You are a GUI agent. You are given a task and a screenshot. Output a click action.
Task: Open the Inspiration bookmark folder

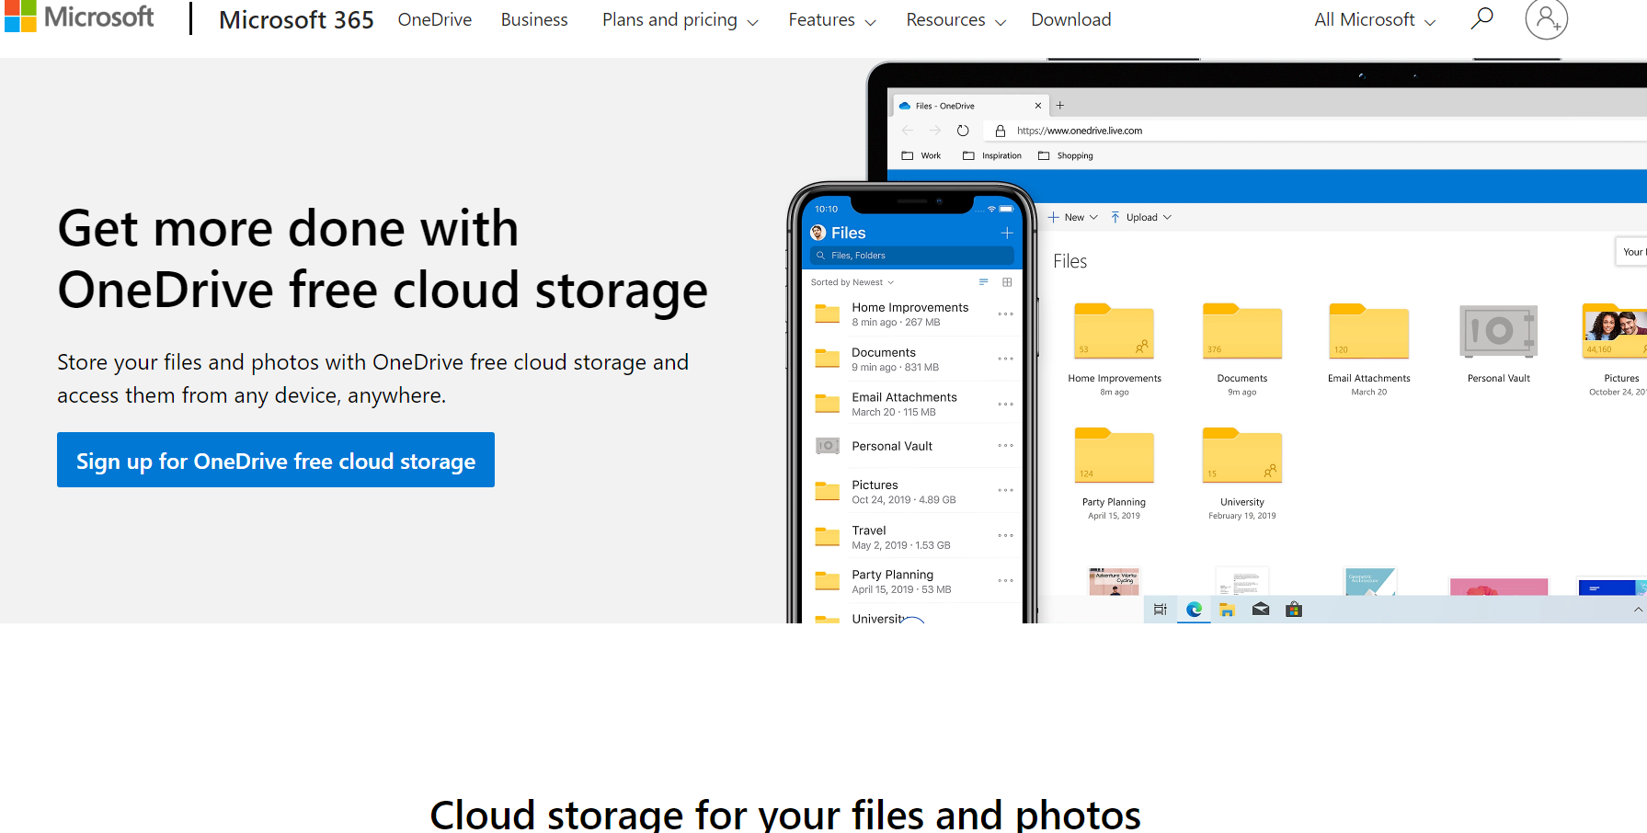(x=992, y=155)
